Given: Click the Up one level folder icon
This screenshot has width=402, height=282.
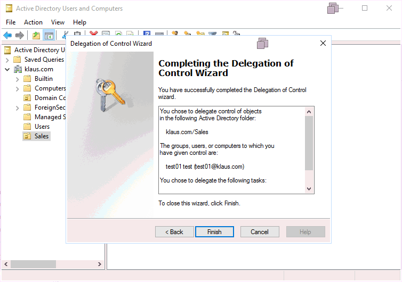Looking at the screenshot, I should coord(36,35).
